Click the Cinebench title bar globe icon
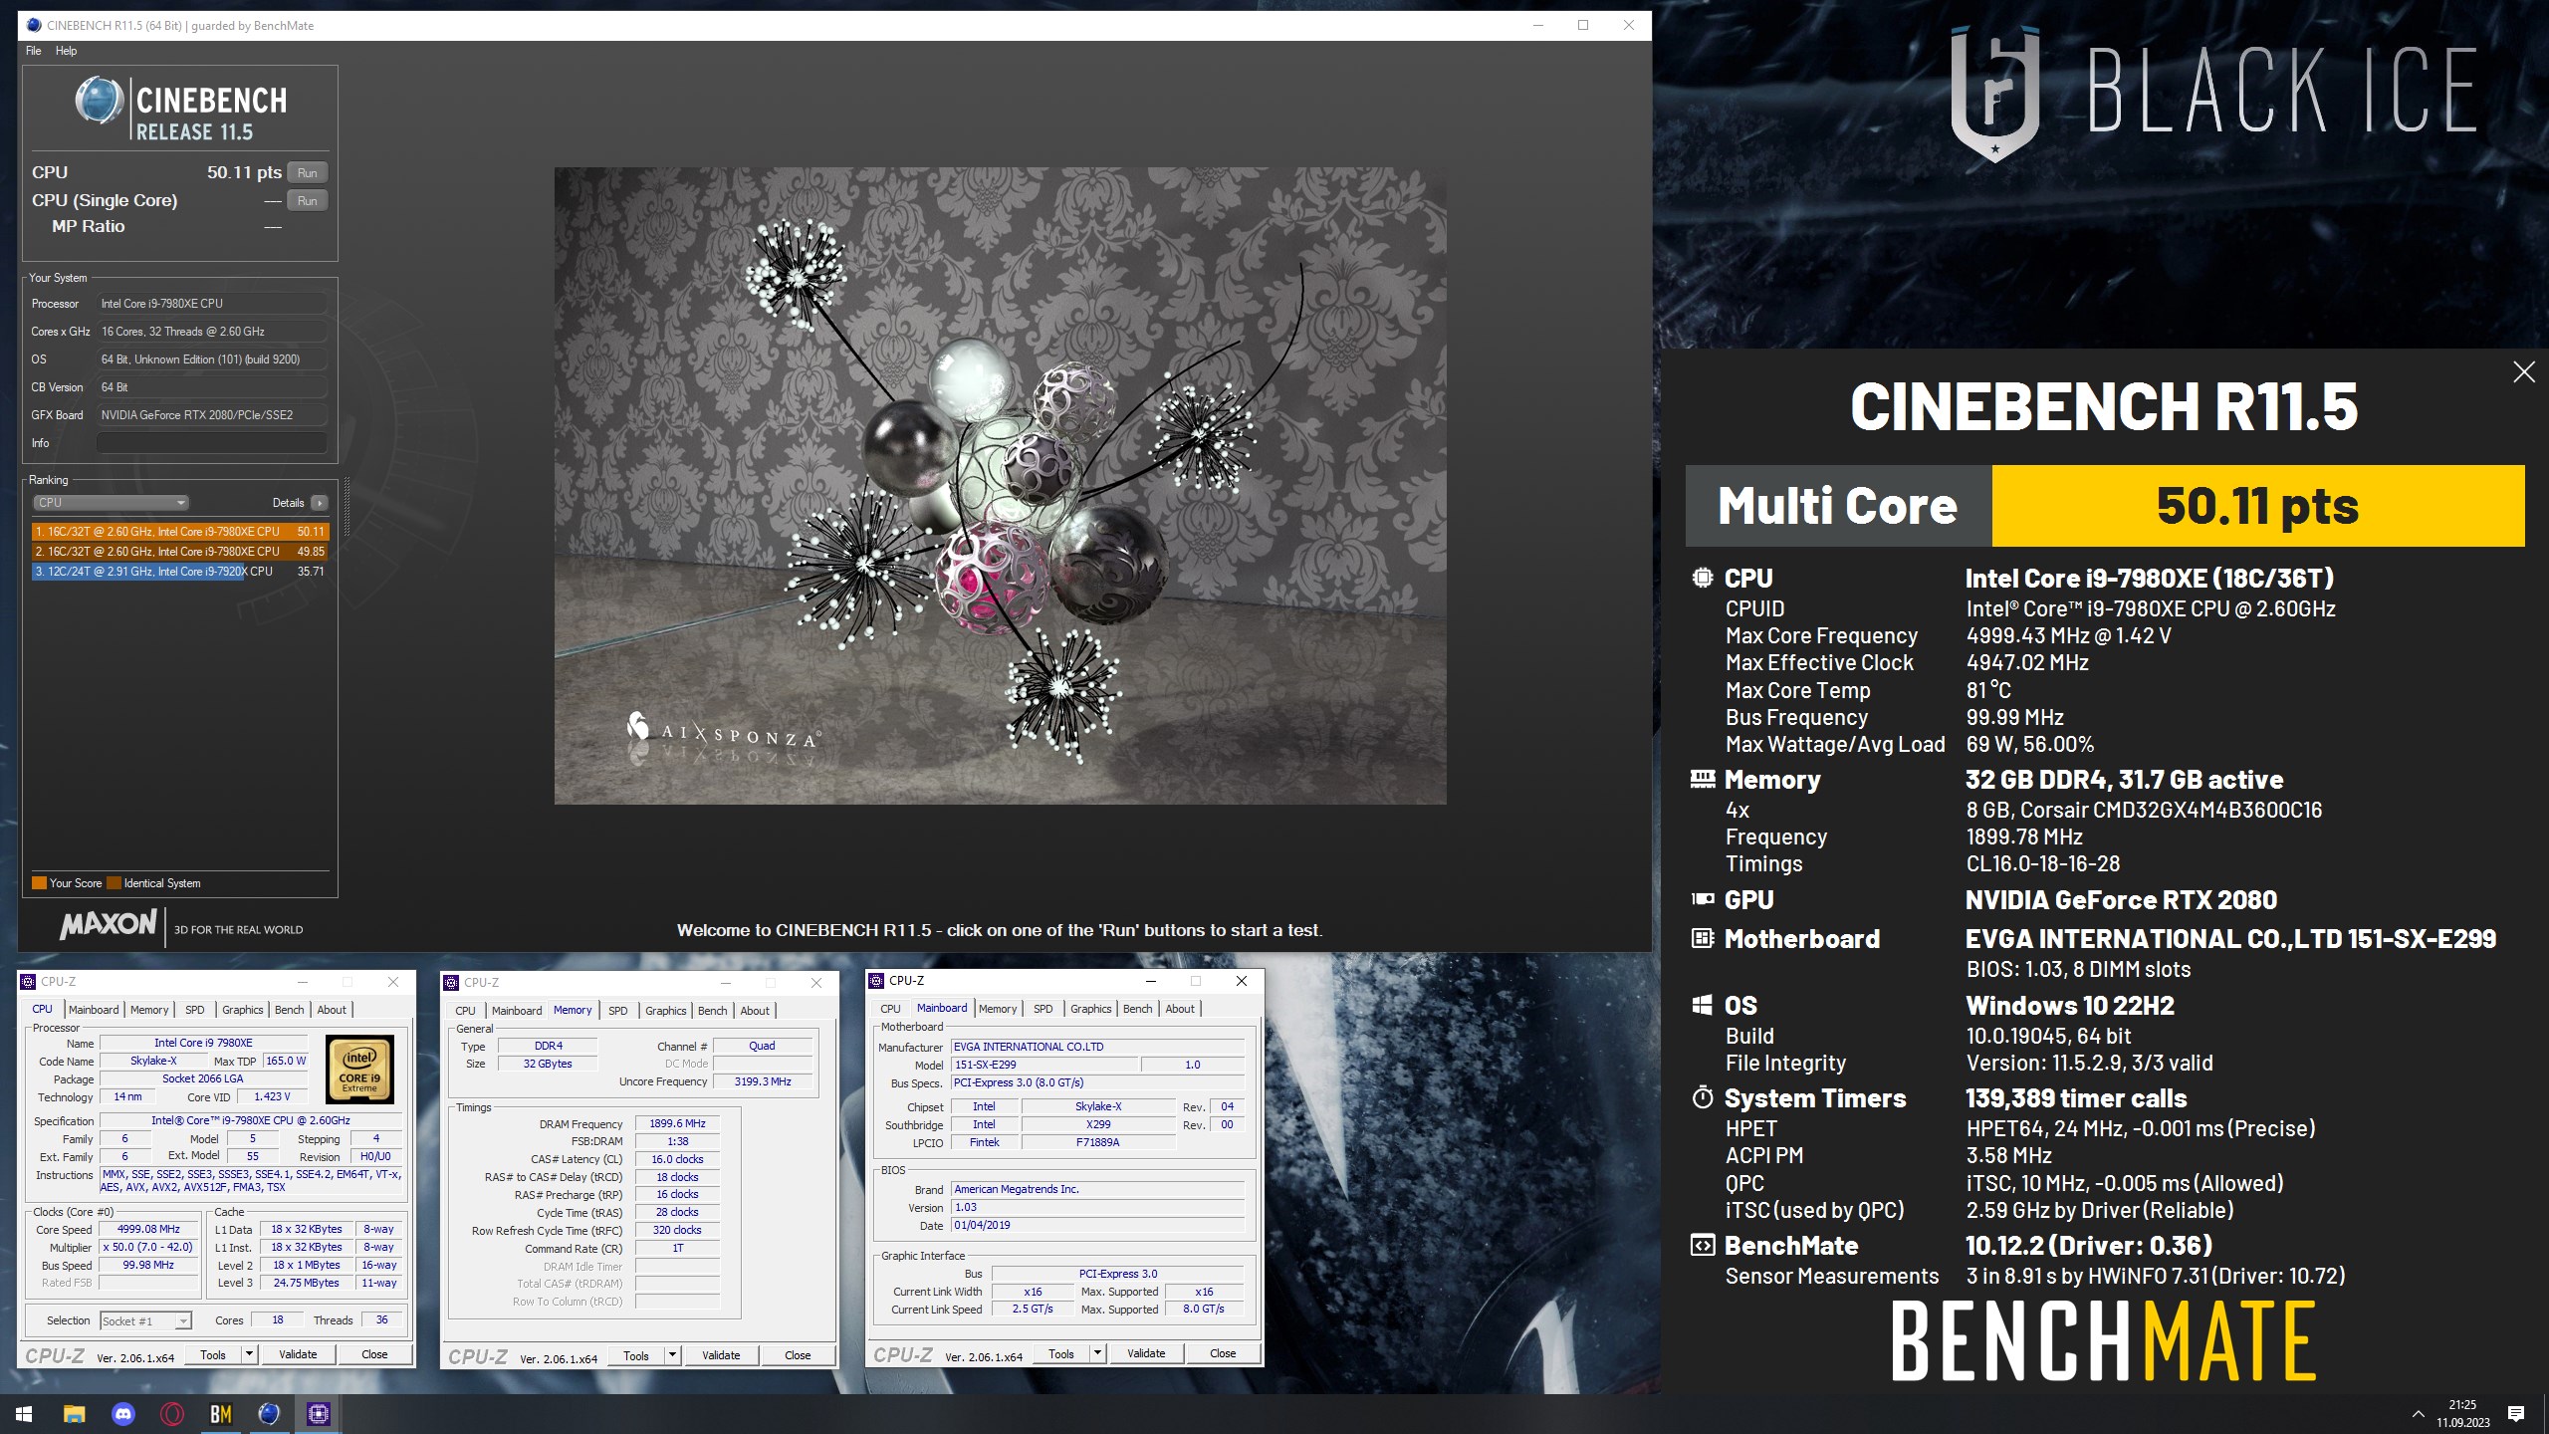Viewport: 2549px width, 1434px height. tap(33, 25)
